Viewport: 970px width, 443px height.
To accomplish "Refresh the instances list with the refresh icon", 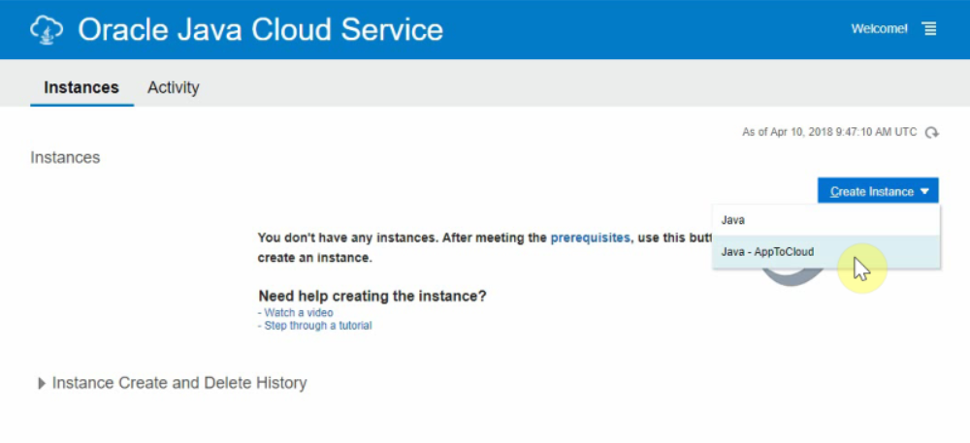I will tap(931, 132).
